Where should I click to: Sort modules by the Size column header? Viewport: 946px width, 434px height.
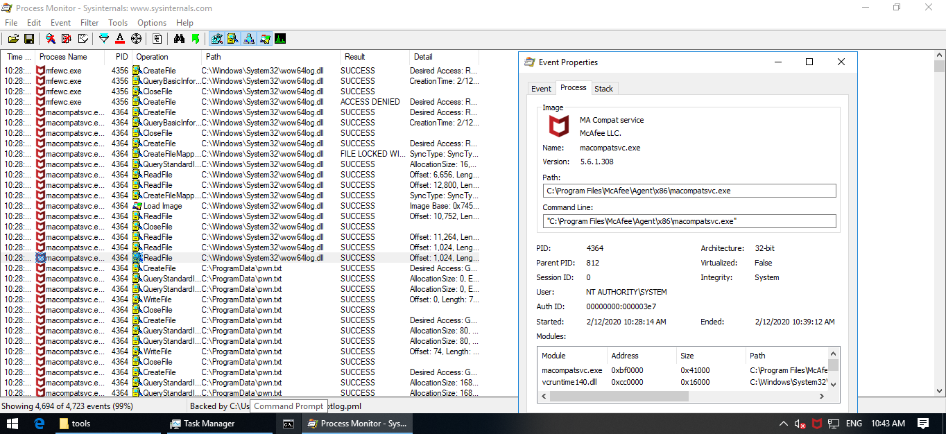coord(711,356)
